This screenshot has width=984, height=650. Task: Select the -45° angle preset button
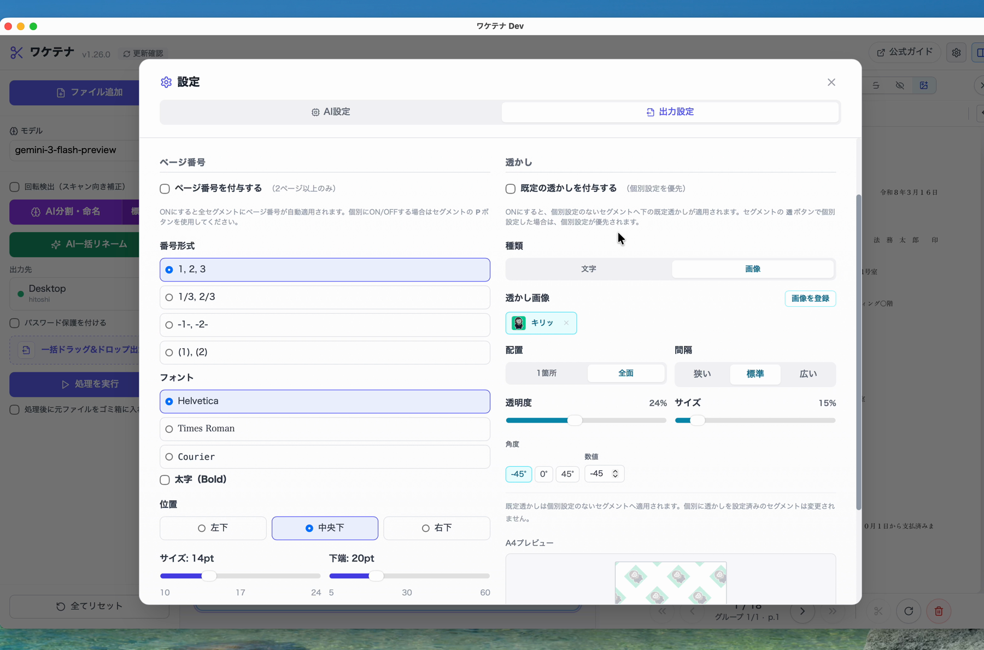[518, 474]
